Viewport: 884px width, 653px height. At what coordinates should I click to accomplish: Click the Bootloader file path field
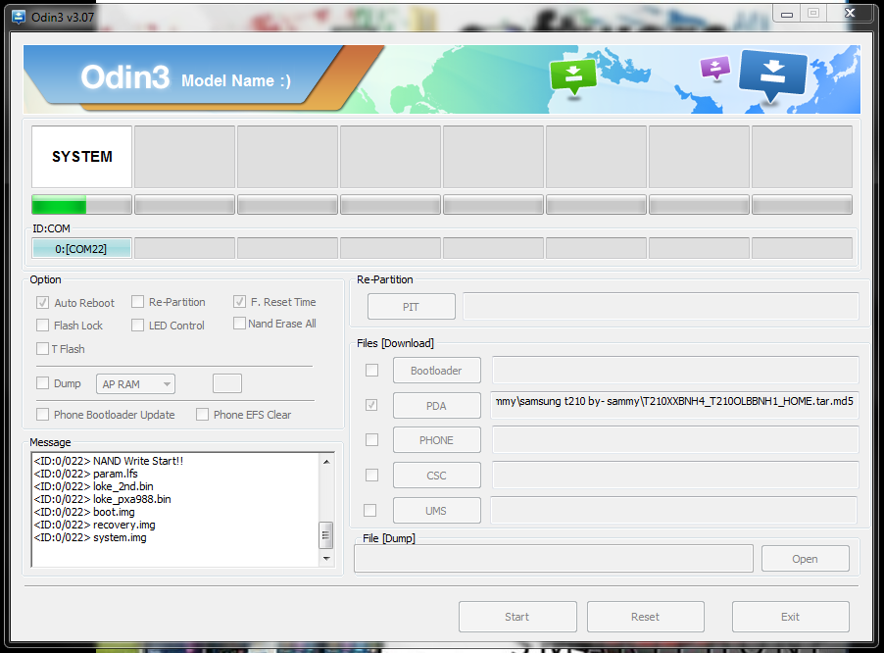click(x=675, y=370)
